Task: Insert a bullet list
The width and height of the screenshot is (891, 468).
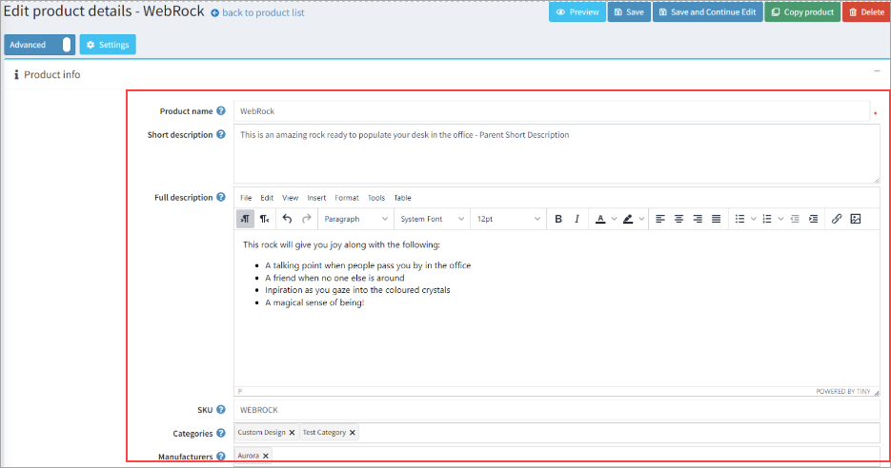Action: 739,219
